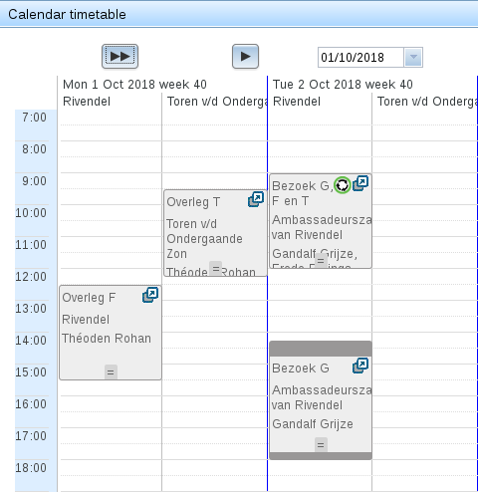Click resize handle on Bezoek G event
Viewport: 478px width, 492px height.
point(321,445)
